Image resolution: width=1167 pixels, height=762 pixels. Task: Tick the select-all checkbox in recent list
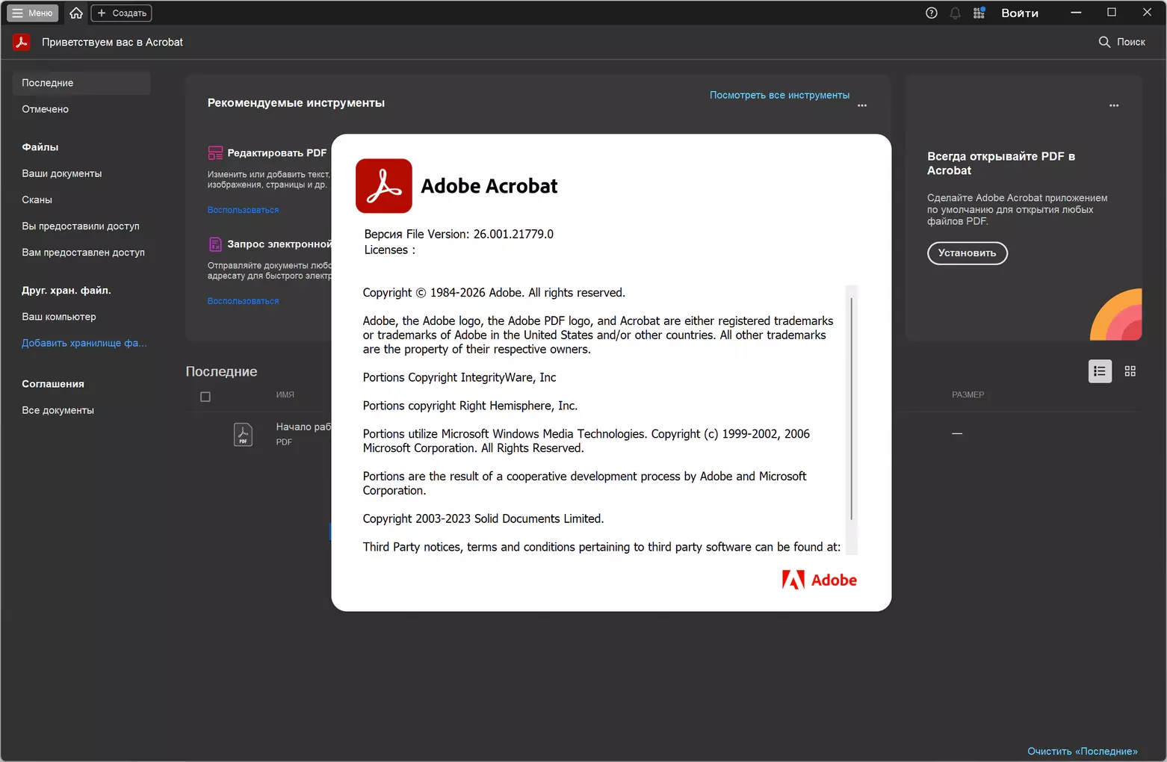(x=205, y=397)
